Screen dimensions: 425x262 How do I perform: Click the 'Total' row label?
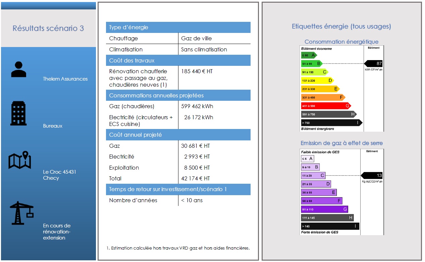click(x=115, y=178)
